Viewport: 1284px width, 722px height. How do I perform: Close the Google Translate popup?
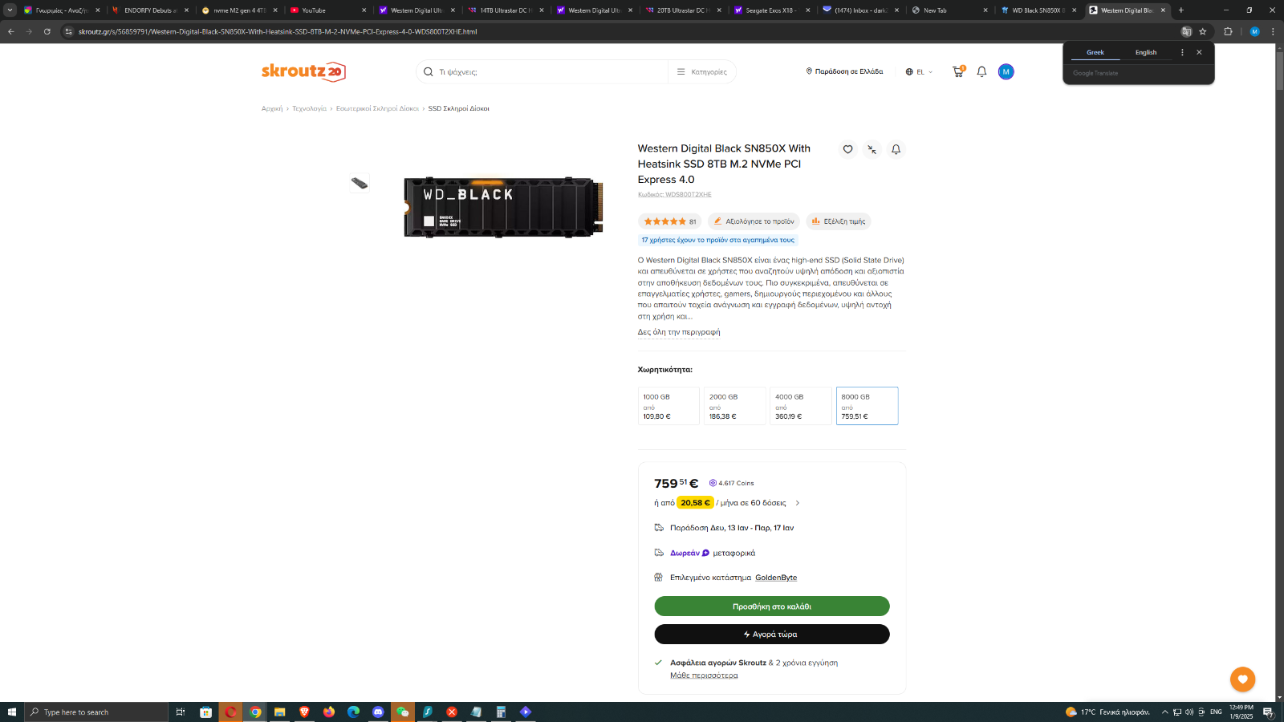[1199, 52]
